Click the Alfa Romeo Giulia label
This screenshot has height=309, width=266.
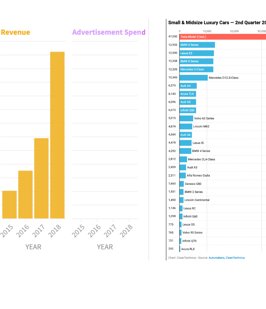(x=198, y=176)
